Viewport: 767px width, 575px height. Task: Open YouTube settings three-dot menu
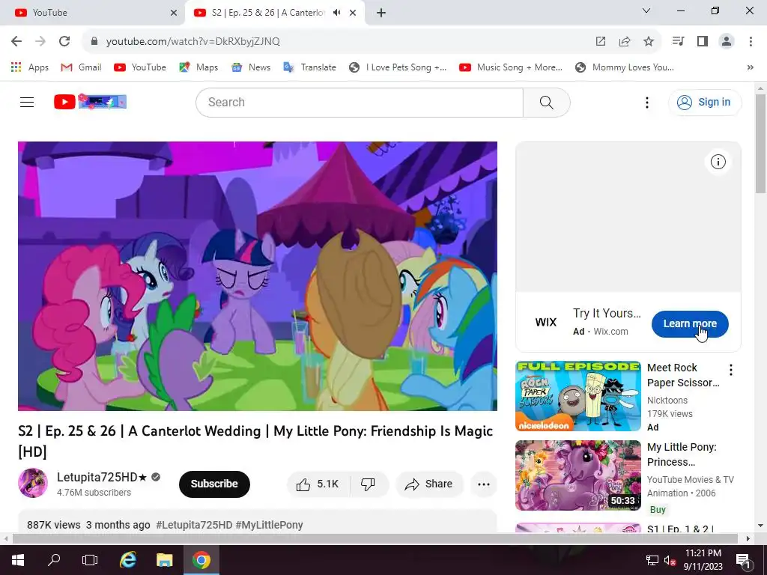coord(646,102)
